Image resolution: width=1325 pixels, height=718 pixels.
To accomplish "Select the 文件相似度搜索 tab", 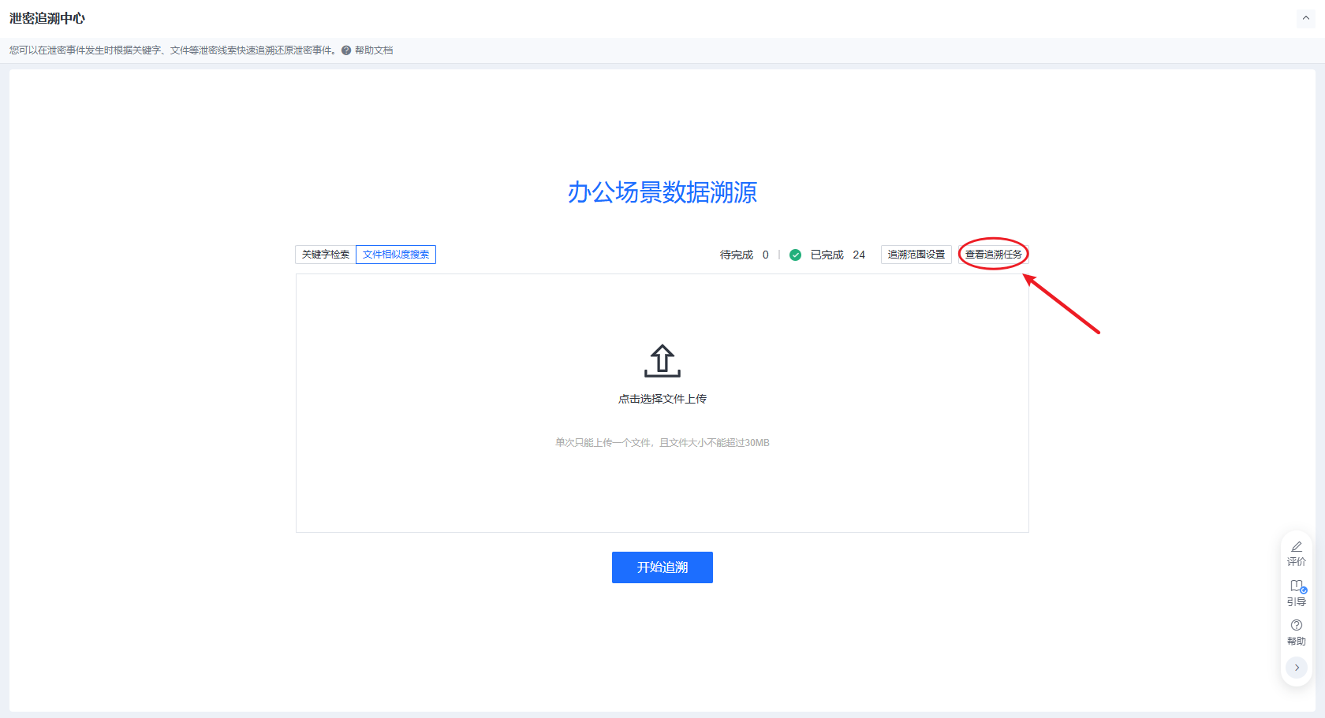I will tap(396, 255).
